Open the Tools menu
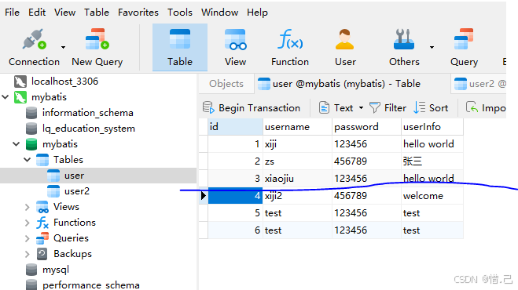Image resolution: width=518 pixels, height=290 pixels. point(180,13)
